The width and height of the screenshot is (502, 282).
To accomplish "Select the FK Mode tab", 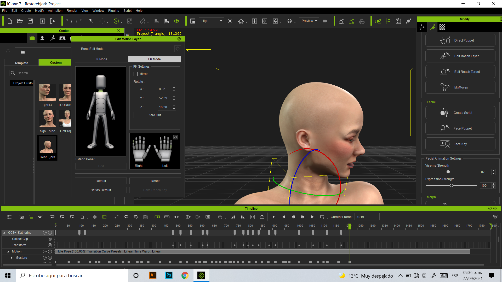I will point(155,59).
